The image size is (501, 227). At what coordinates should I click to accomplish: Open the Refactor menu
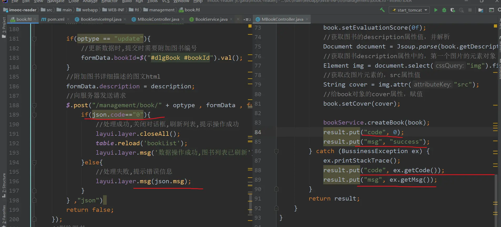point(109,1)
